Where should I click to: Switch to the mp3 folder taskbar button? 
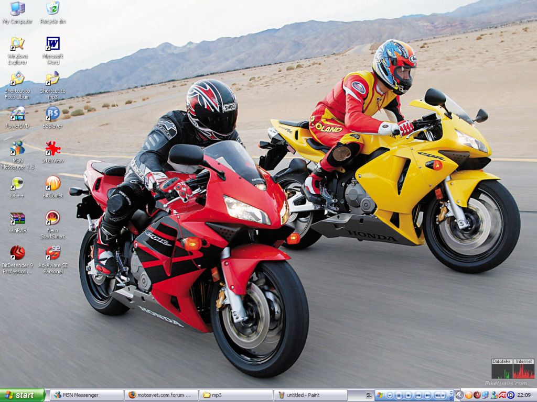click(236, 395)
